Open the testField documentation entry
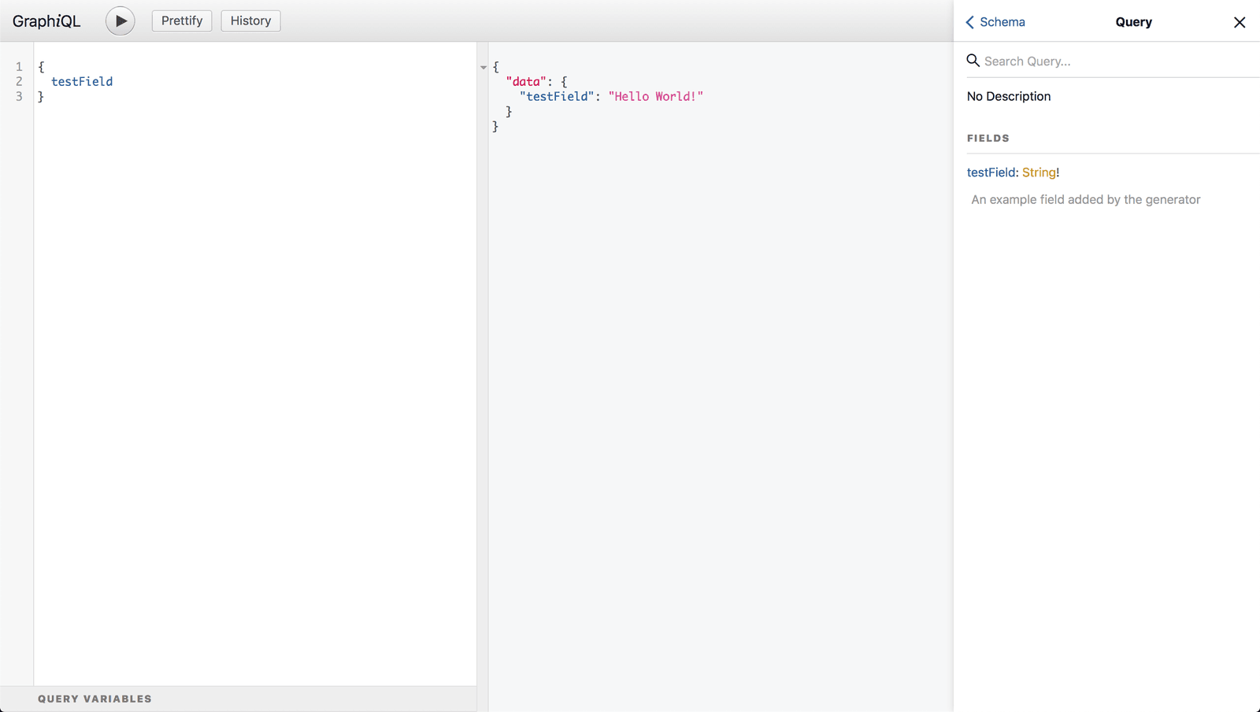This screenshot has height=712, width=1260. click(990, 172)
